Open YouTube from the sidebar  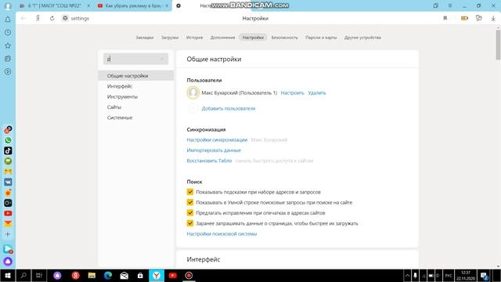(x=8, y=213)
